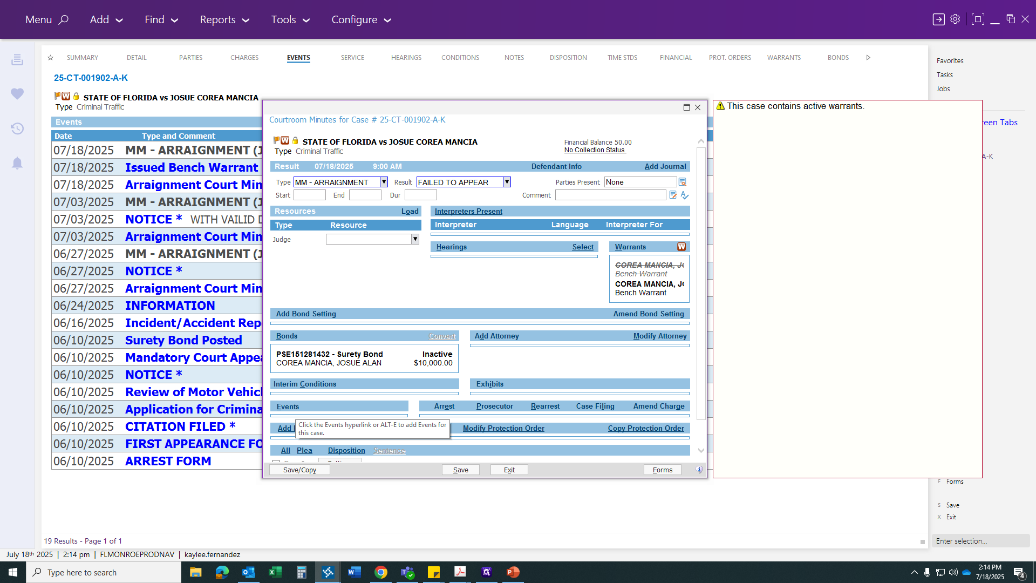1036x583 pixels.
Task: Switch to the CHARGES tab
Action: coord(244,57)
